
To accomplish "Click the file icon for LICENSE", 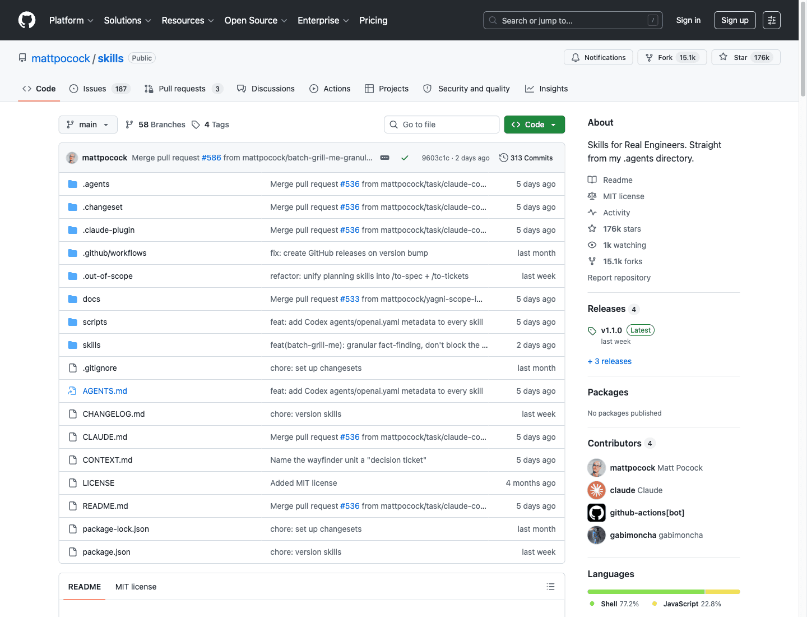I will [72, 483].
